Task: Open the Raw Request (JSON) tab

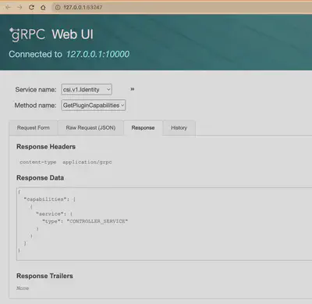Action: (90, 127)
